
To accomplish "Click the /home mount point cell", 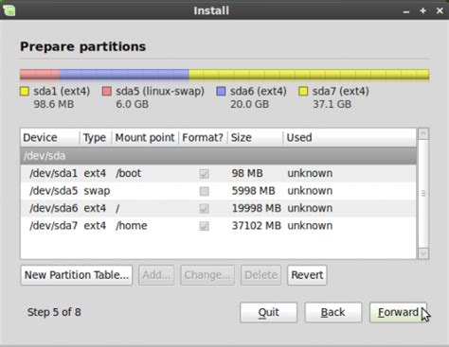I will click(x=131, y=226).
